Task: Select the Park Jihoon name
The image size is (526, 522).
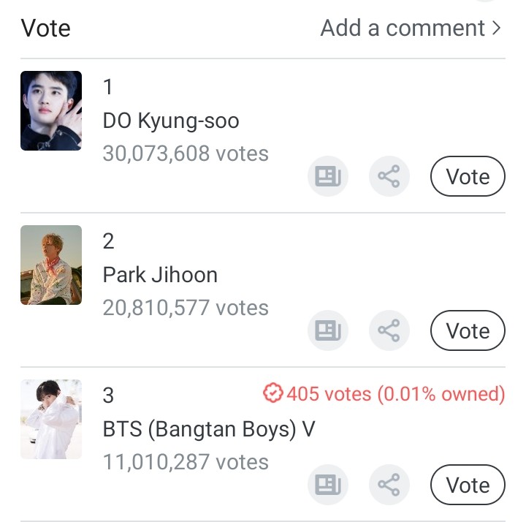Action: click(160, 275)
